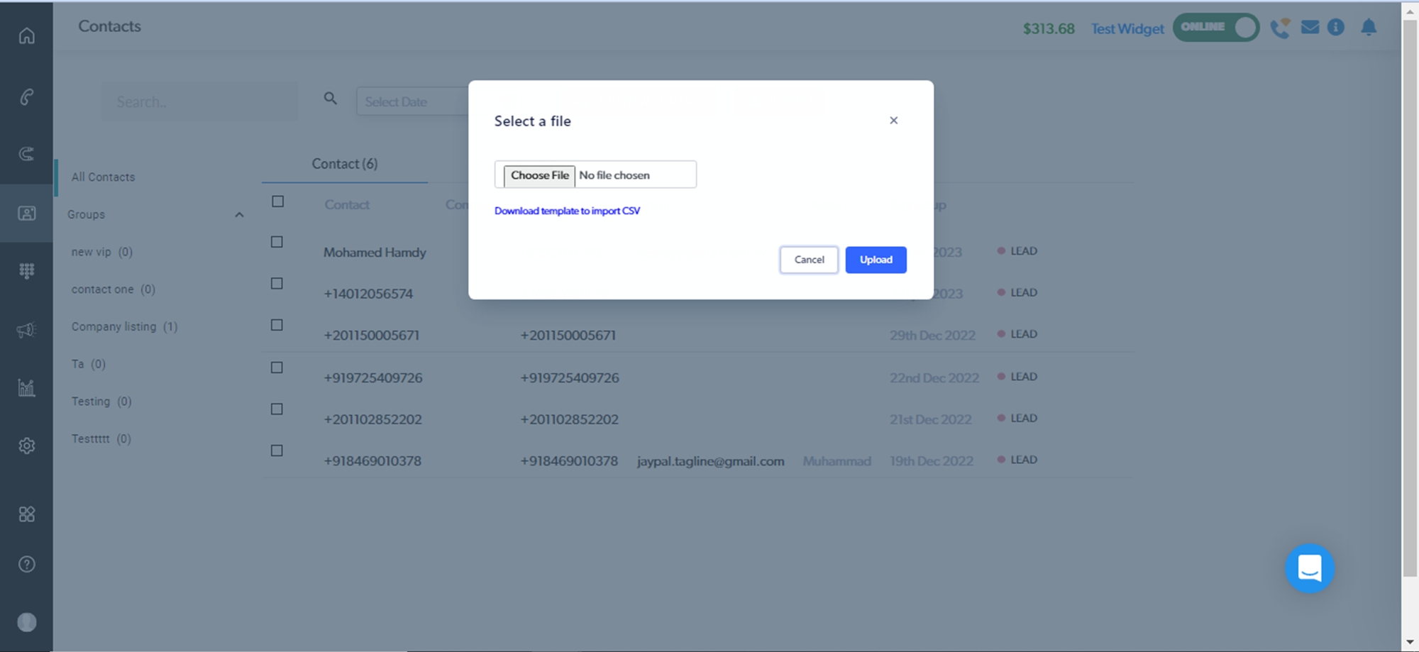Click the Upload button
1419x652 pixels.
point(876,260)
